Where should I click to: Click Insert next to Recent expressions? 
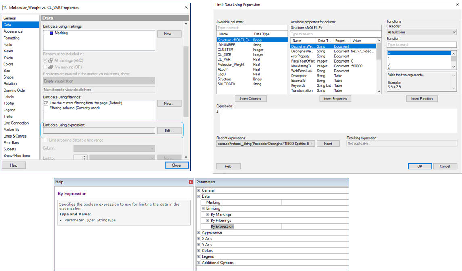328,144
